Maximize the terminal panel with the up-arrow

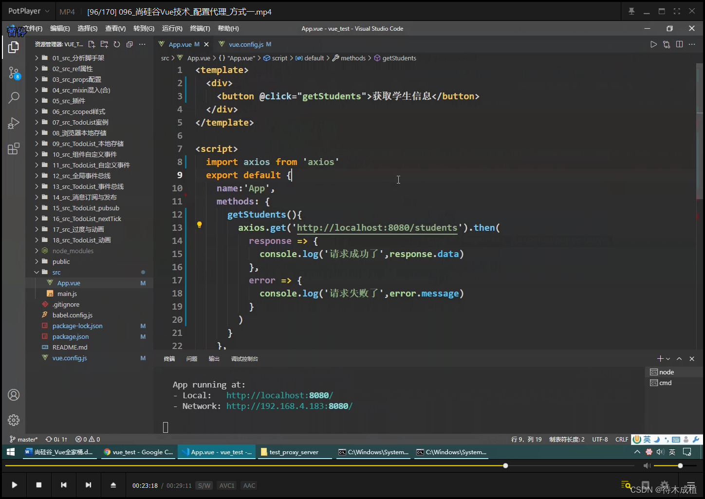(679, 359)
